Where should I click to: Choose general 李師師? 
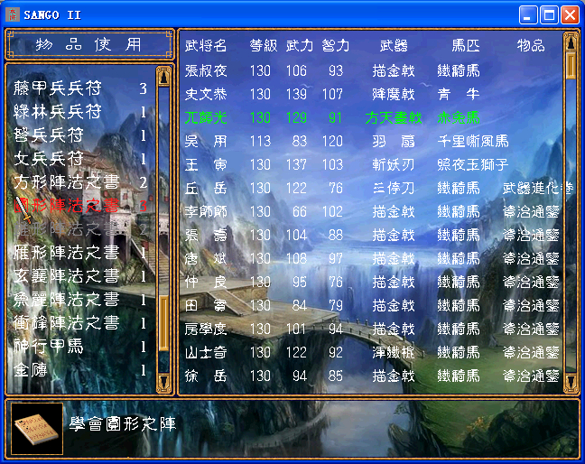point(206,211)
